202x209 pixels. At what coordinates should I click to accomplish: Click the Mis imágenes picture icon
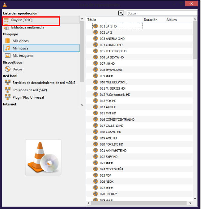pyautogui.click(x=8, y=55)
